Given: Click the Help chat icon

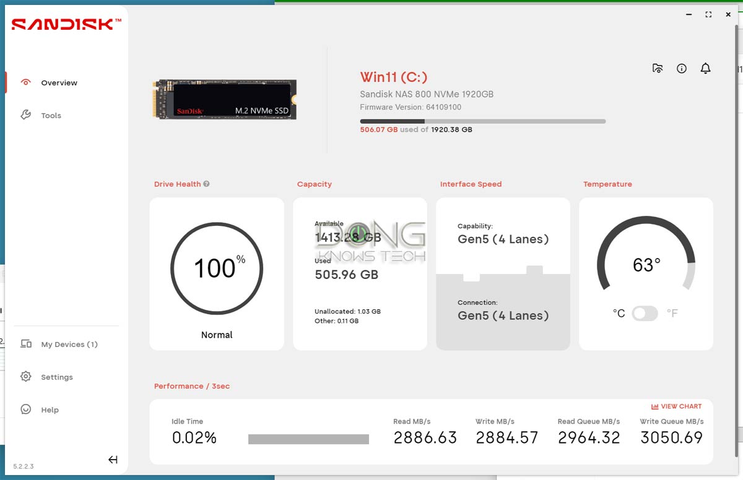Looking at the screenshot, I should (x=25, y=409).
